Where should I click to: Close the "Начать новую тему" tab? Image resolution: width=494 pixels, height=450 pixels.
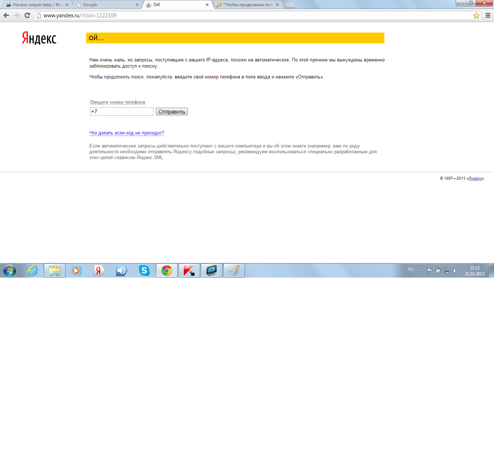(67, 5)
